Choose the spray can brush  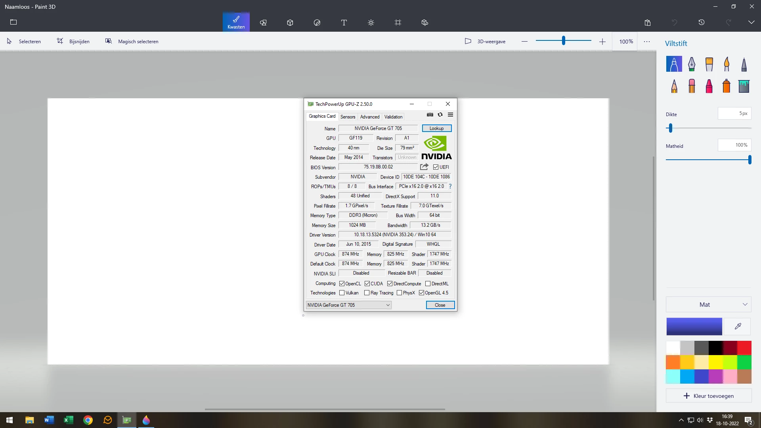[x=727, y=86]
